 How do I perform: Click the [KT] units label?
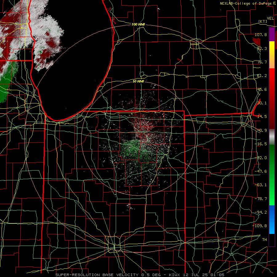pyautogui.click(x=263, y=21)
